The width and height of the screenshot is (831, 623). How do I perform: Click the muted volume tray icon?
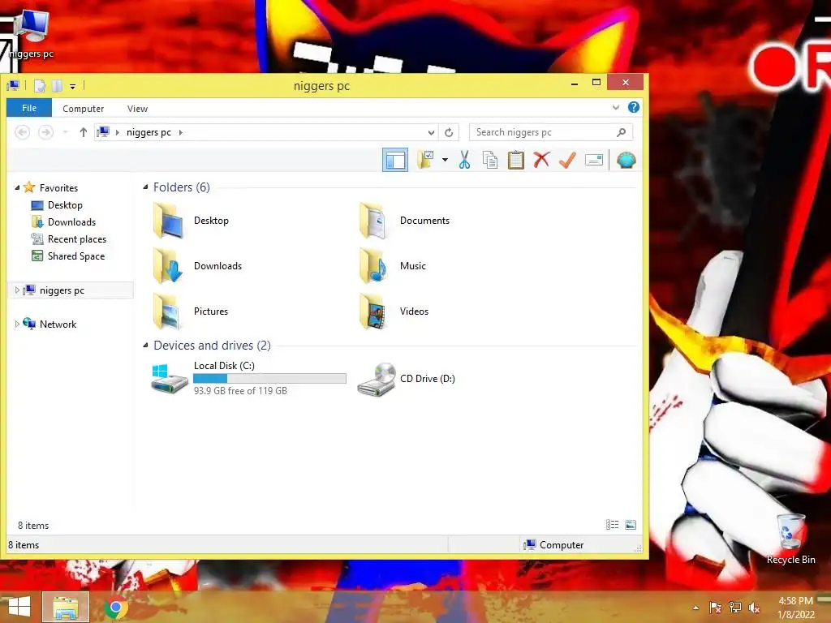[754, 608]
